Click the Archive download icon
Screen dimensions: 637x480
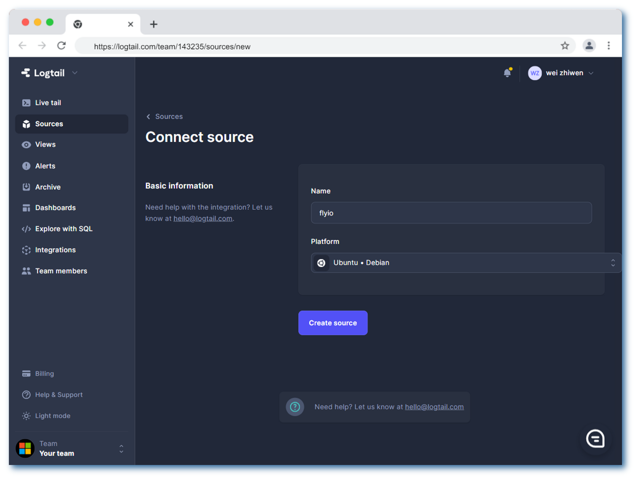(x=26, y=187)
